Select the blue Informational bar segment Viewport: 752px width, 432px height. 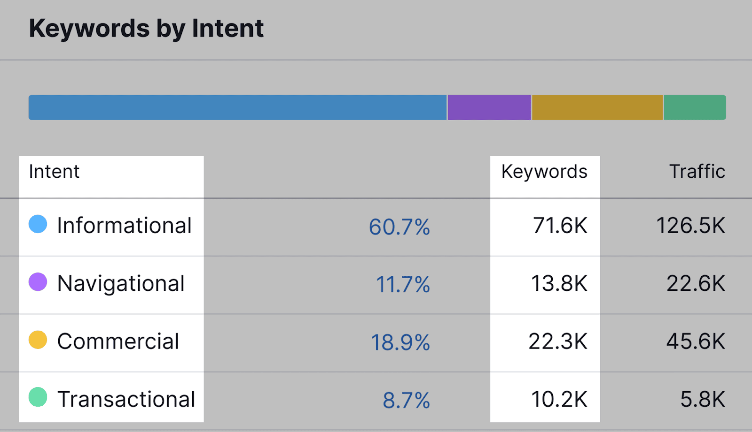pyautogui.click(x=237, y=107)
